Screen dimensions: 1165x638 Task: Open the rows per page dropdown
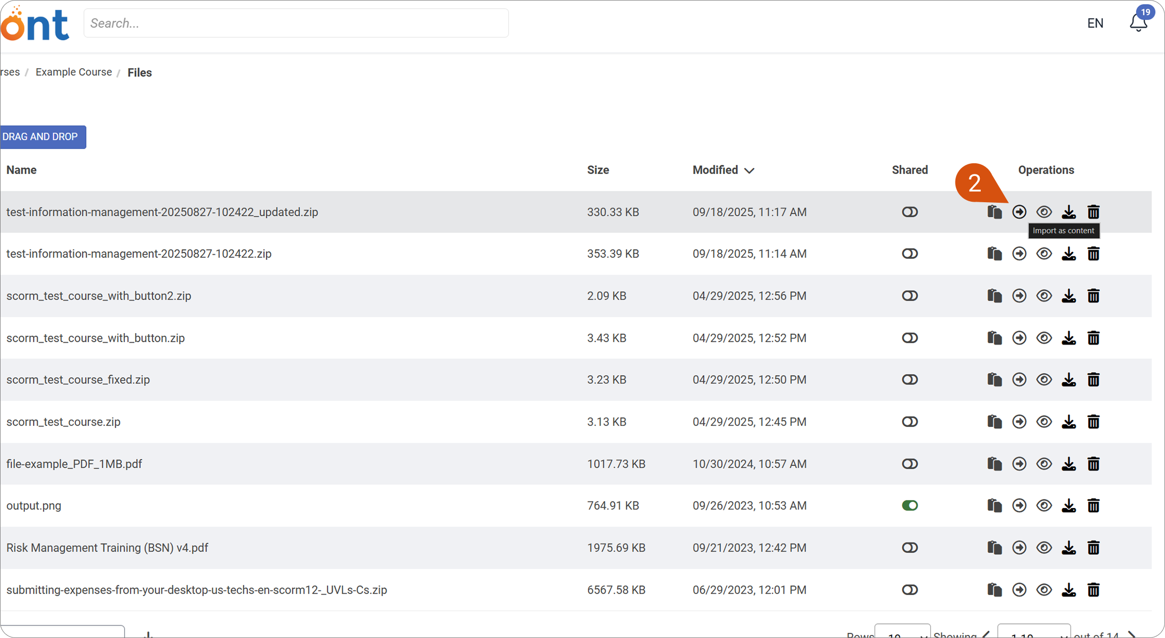click(902, 632)
